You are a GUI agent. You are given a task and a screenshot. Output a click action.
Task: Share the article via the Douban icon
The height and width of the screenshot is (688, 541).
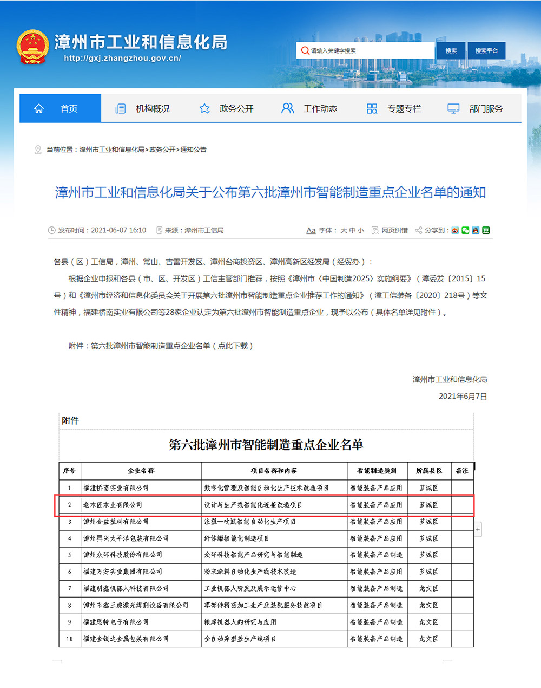[x=485, y=230]
